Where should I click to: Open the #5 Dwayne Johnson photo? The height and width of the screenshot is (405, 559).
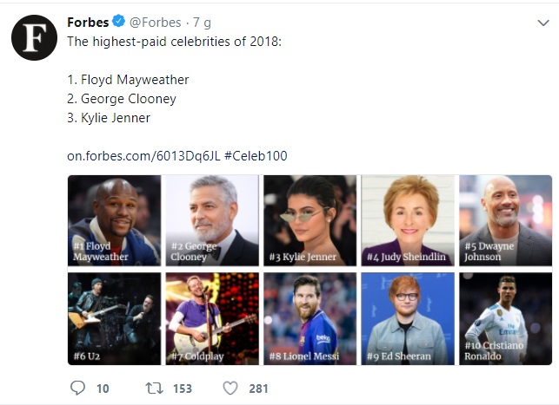click(x=505, y=220)
